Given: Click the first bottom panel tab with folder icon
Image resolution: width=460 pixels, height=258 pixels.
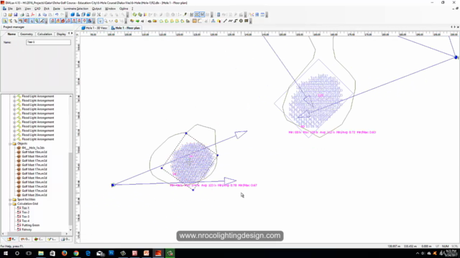Looking at the screenshot, I should click(11, 239).
